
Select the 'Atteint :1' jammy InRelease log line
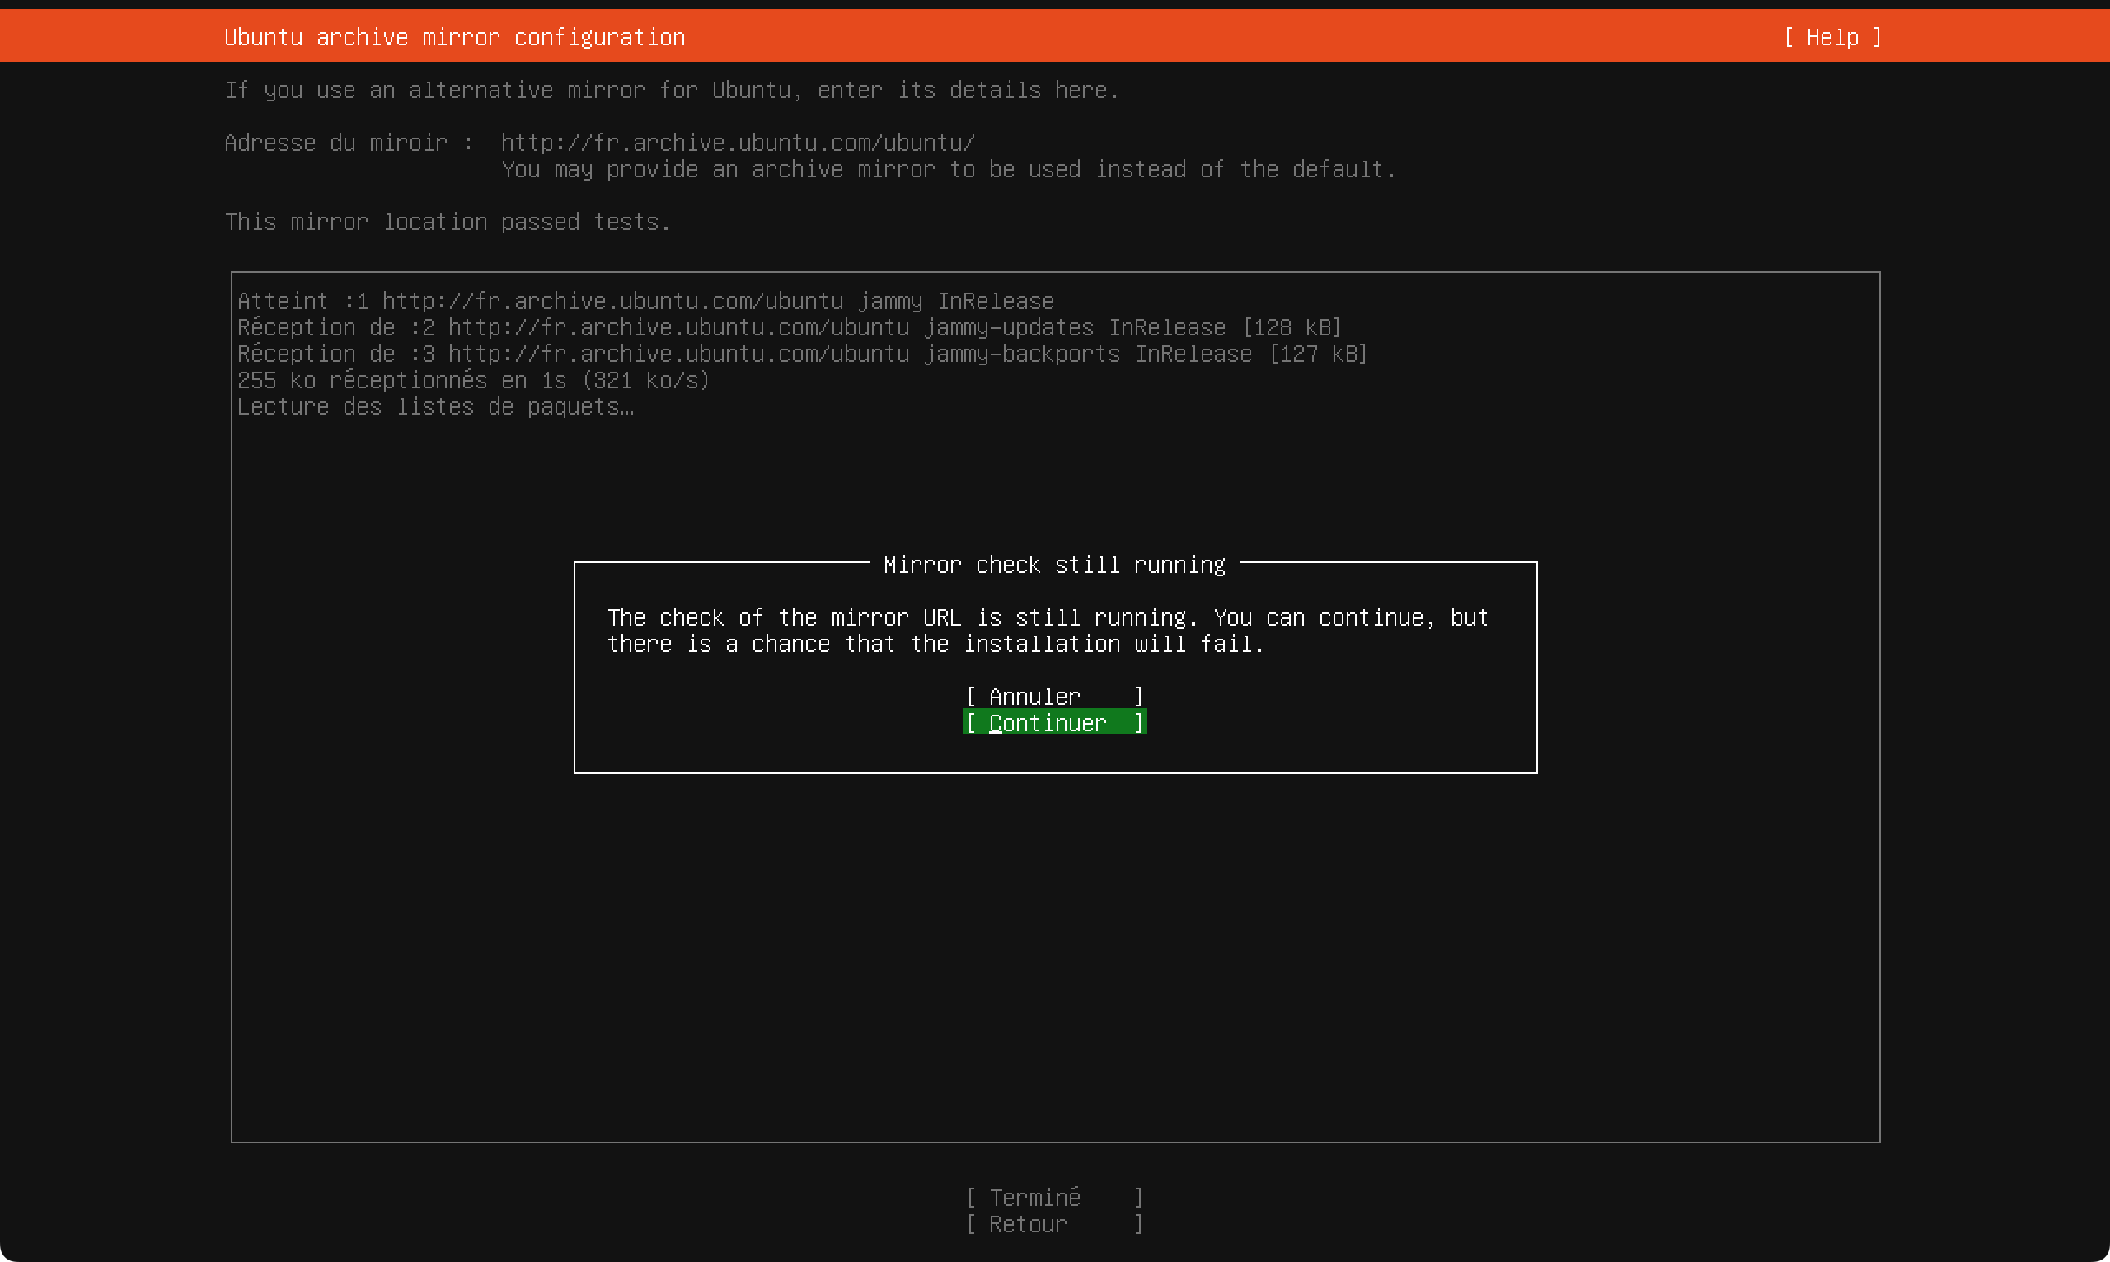click(x=645, y=301)
